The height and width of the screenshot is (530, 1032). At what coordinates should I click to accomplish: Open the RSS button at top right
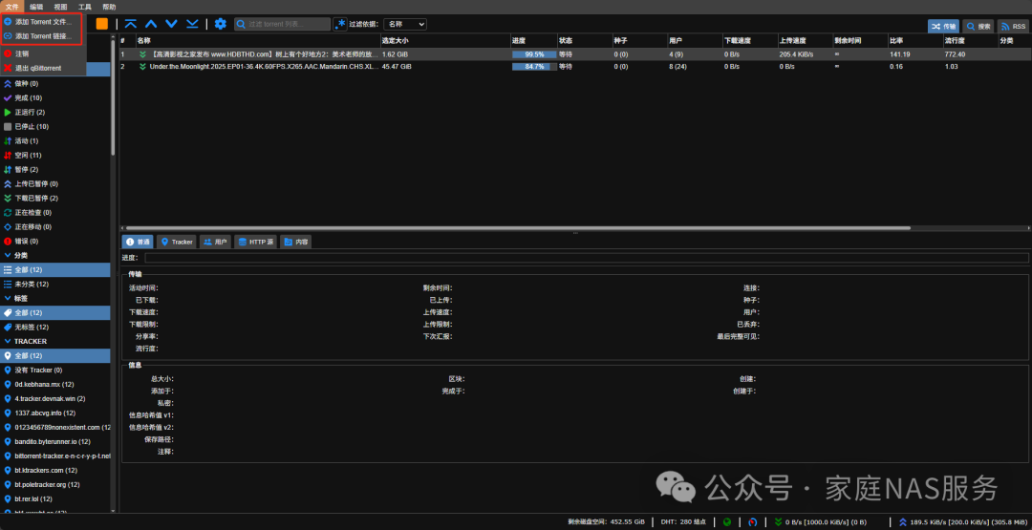[x=1012, y=27]
